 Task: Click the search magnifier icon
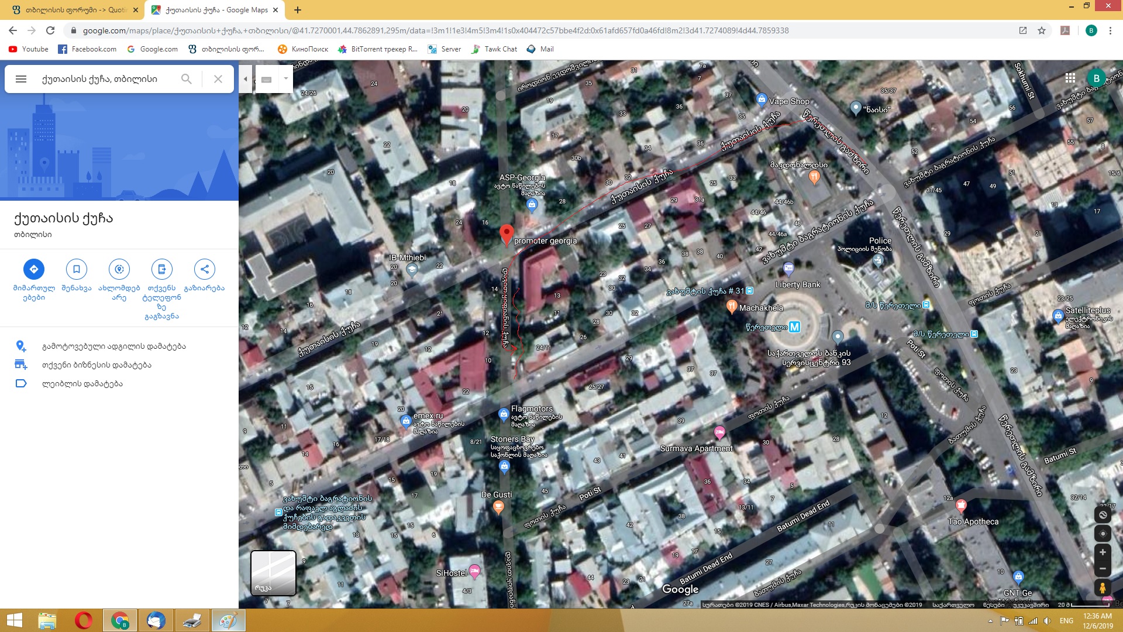(x=186, y=79)
